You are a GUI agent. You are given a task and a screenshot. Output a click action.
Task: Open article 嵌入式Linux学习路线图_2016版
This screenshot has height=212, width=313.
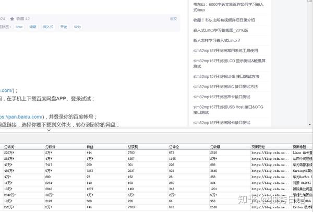tap(221, 30)
